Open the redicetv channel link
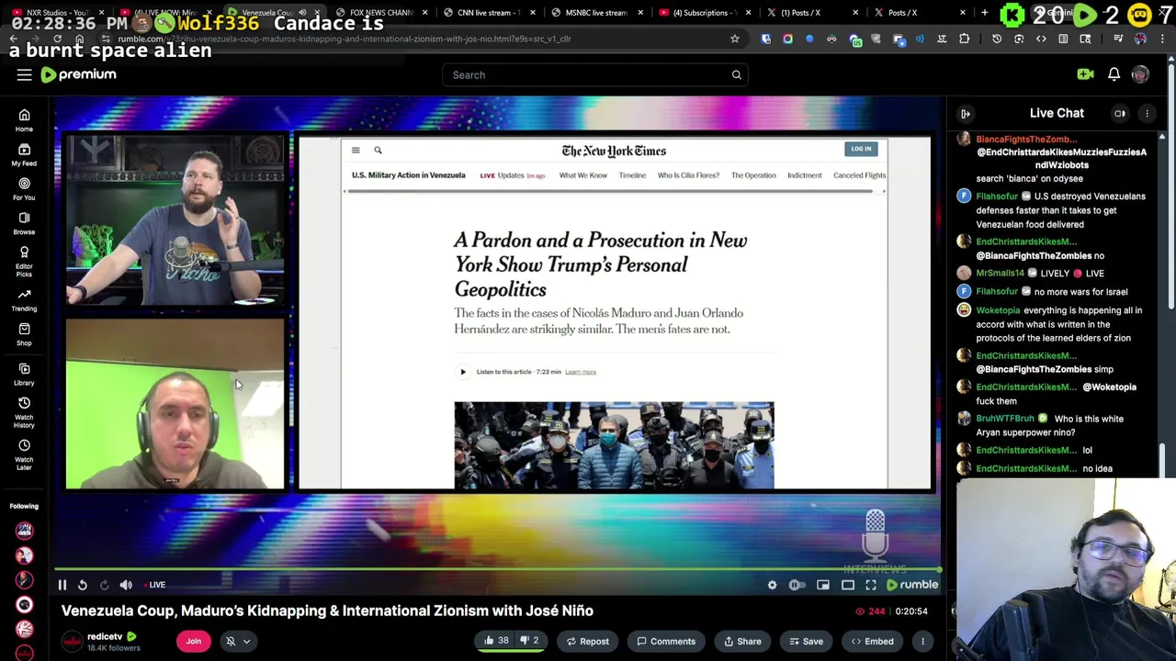This screenshot has height=661, width=1176. pos(105,636)
